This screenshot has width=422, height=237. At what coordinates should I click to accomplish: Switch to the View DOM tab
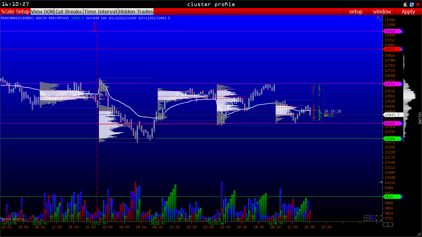point(42,12)
